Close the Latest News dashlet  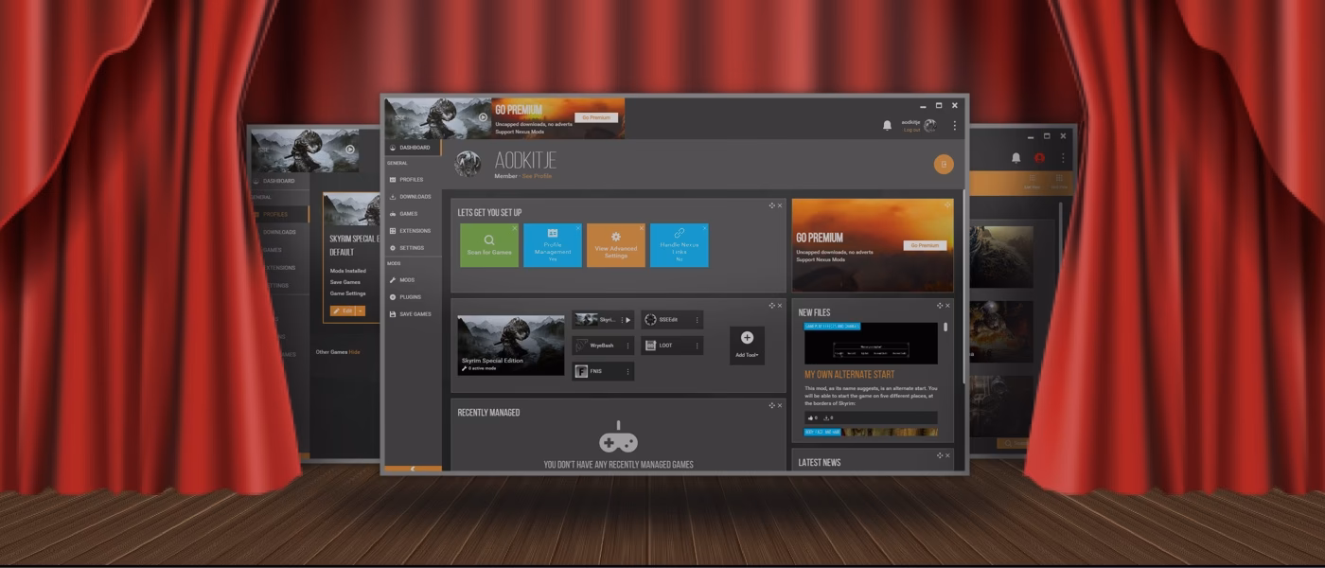click(948, 455)
